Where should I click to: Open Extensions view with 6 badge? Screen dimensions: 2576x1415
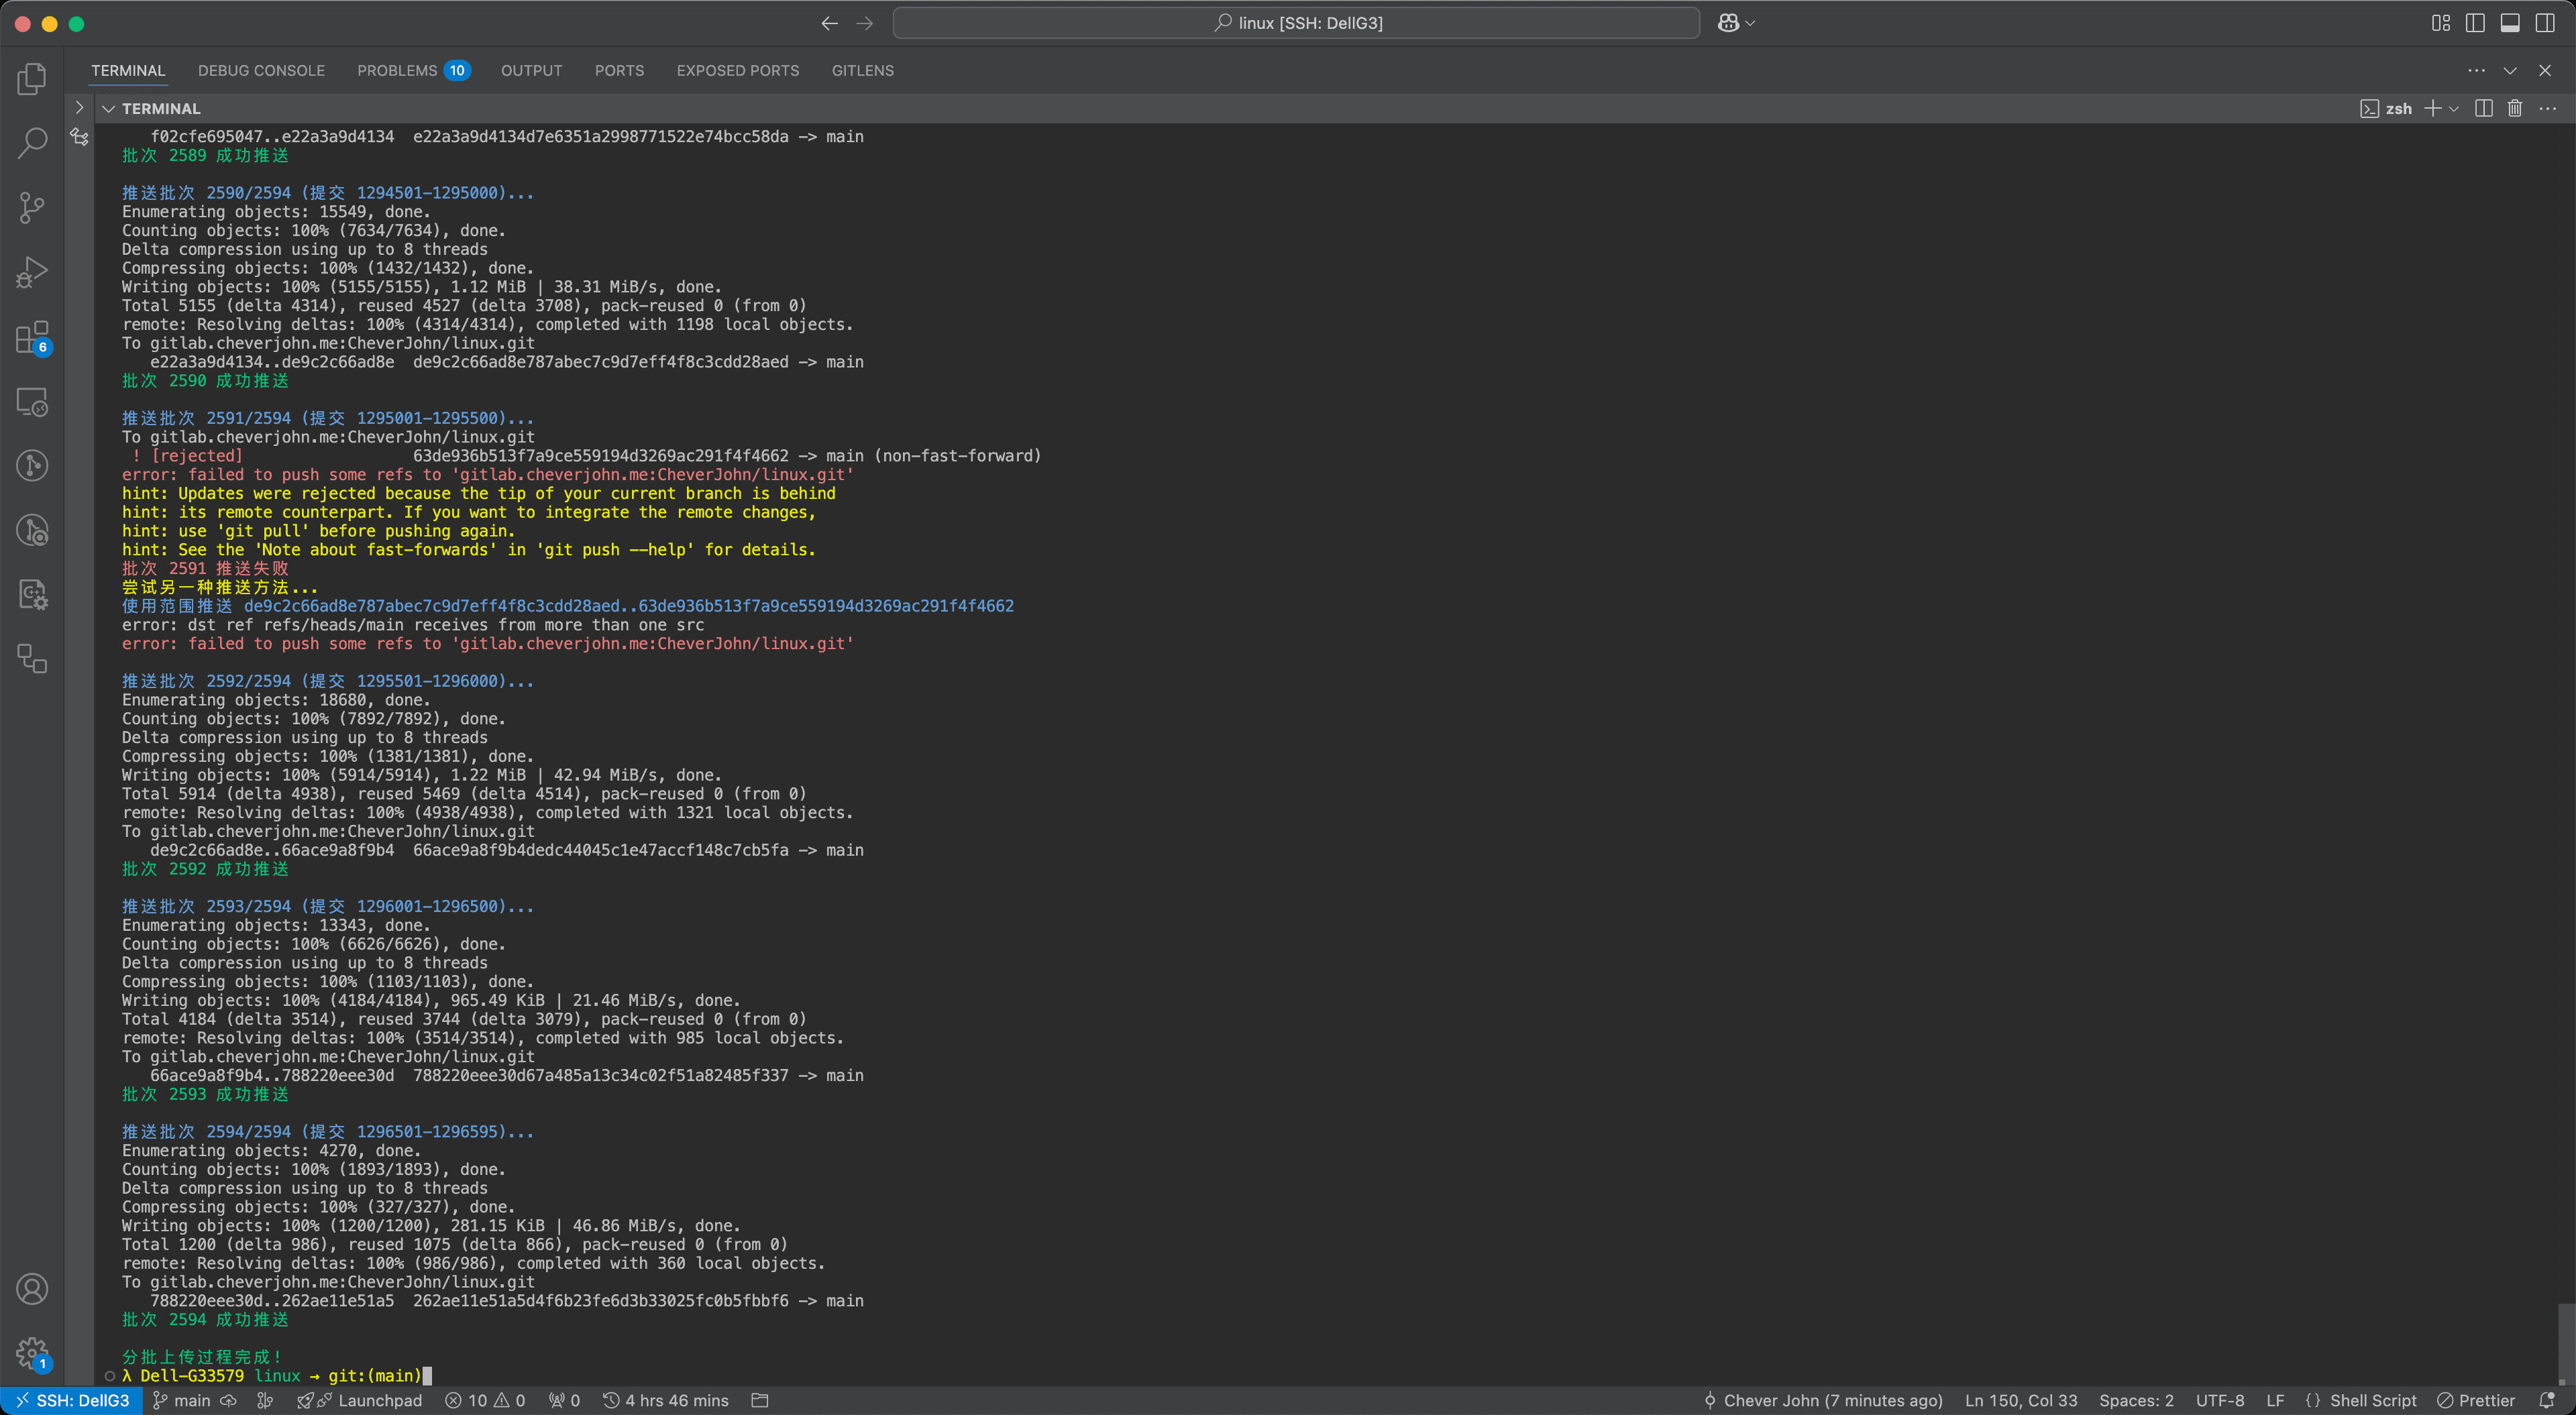[x=32, y=338]
